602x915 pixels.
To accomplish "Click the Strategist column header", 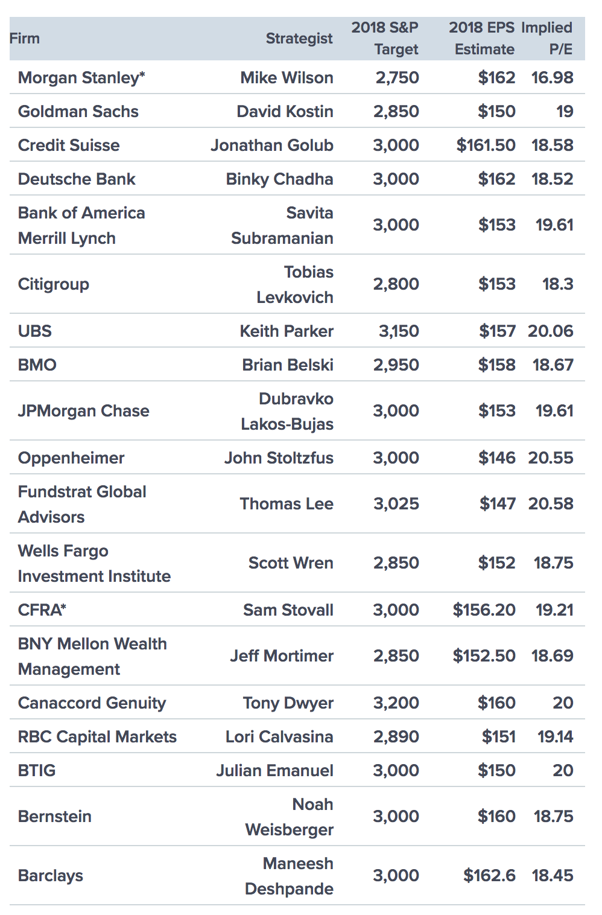I will [x=299, y=39].
